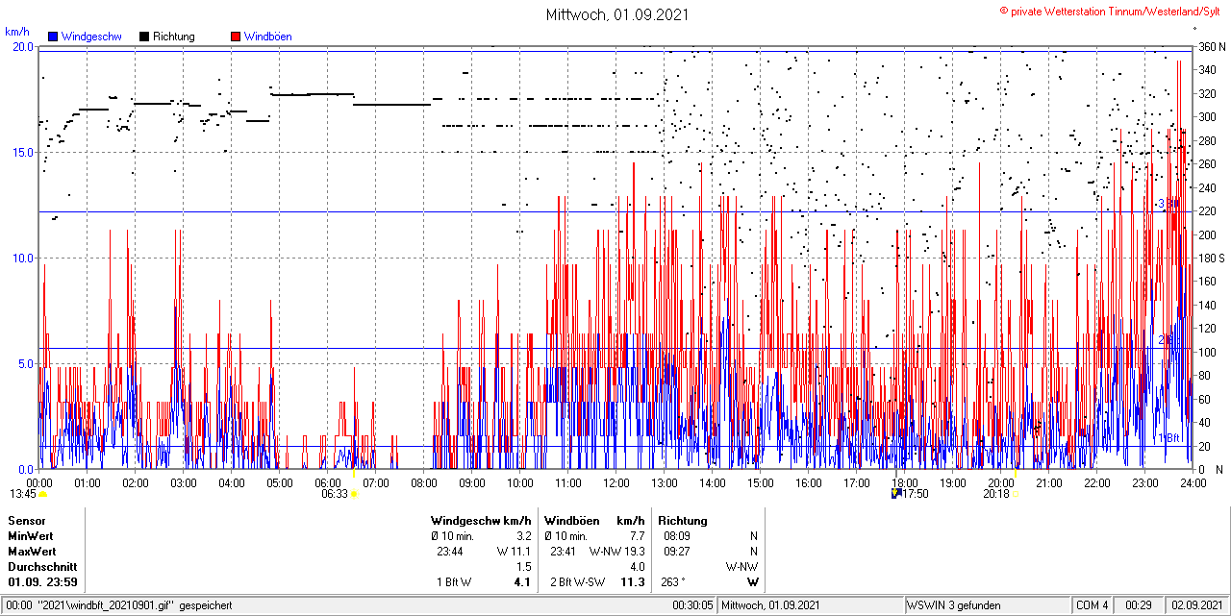The width and height of the screenshot is (1231, 616).
Task: Click the moon icon left of 17:50
Action: (896, 494)
